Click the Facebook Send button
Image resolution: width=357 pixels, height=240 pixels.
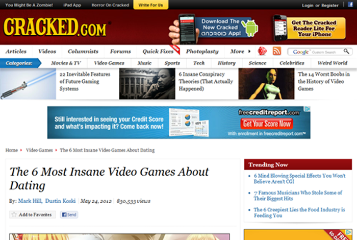coord(69,214)
